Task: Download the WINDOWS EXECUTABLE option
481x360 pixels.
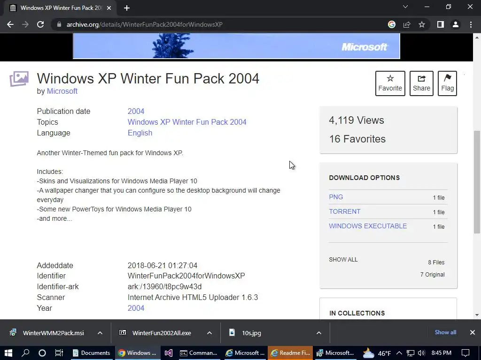Action: (x=368, y=226)
